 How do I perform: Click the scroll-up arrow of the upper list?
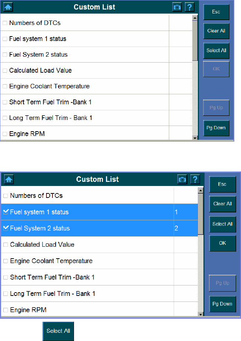click(x=195, y=18)
